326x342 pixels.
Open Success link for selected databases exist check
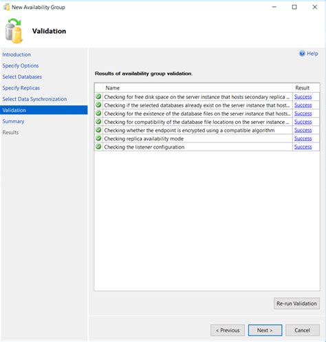pos(303,105)
